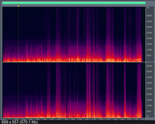Click the Hz unit label atop upper scale
The image size is (155, 124).
(148, 8)
